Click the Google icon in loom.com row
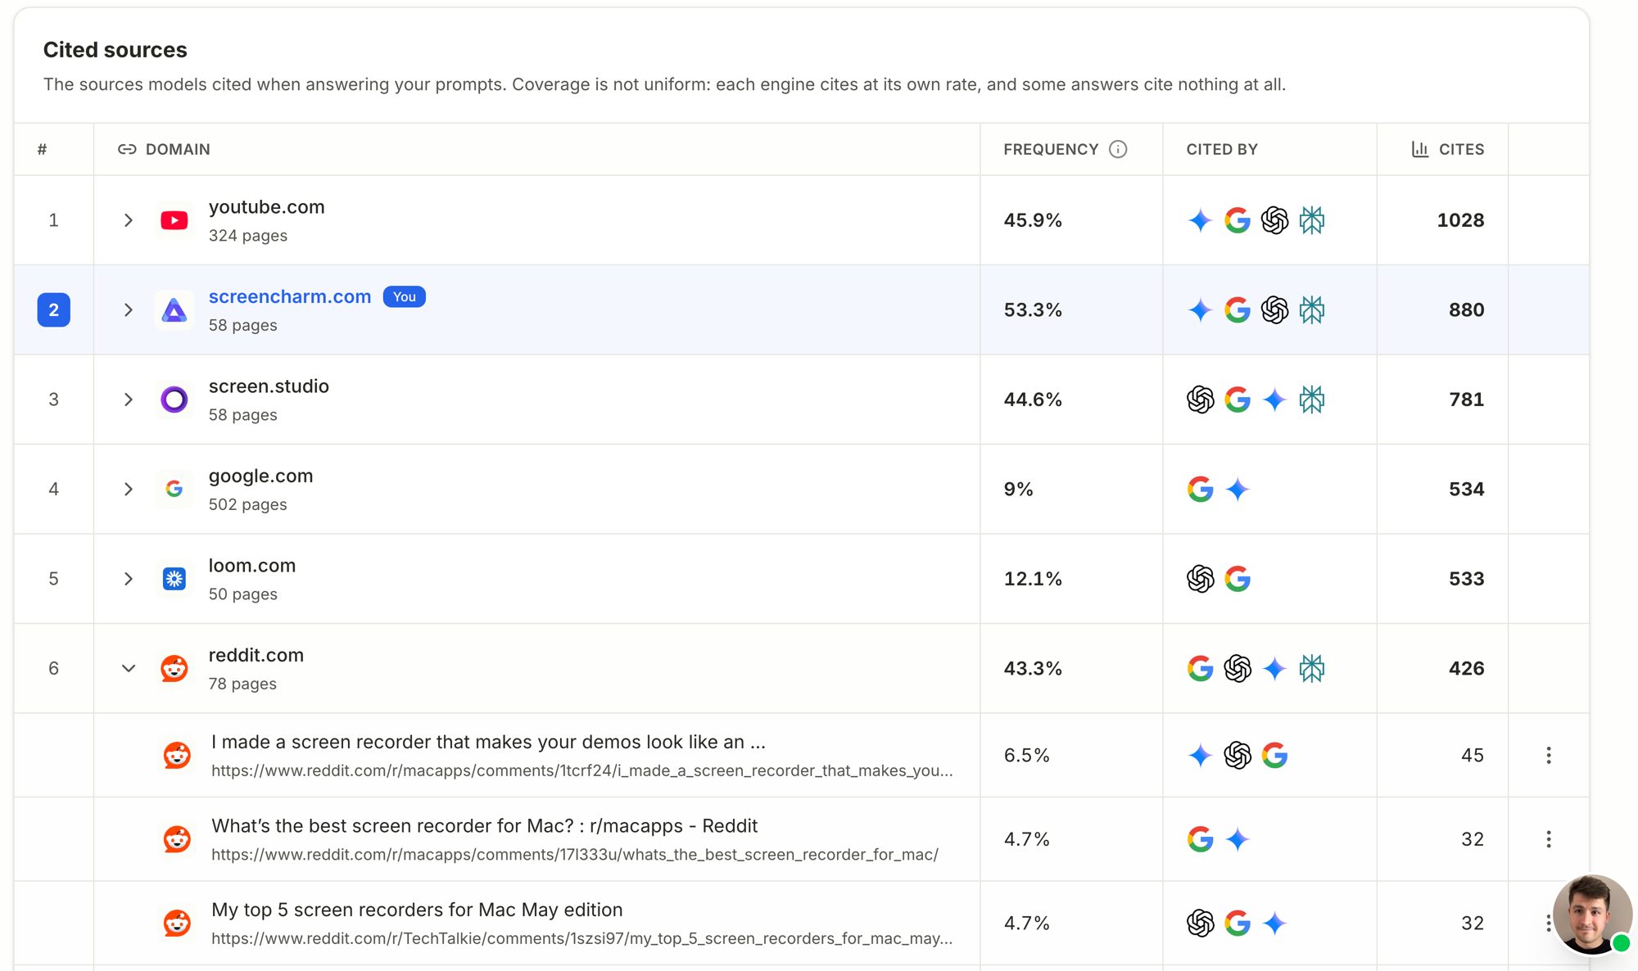The image size is (1638, 971). pos(1238,579)
